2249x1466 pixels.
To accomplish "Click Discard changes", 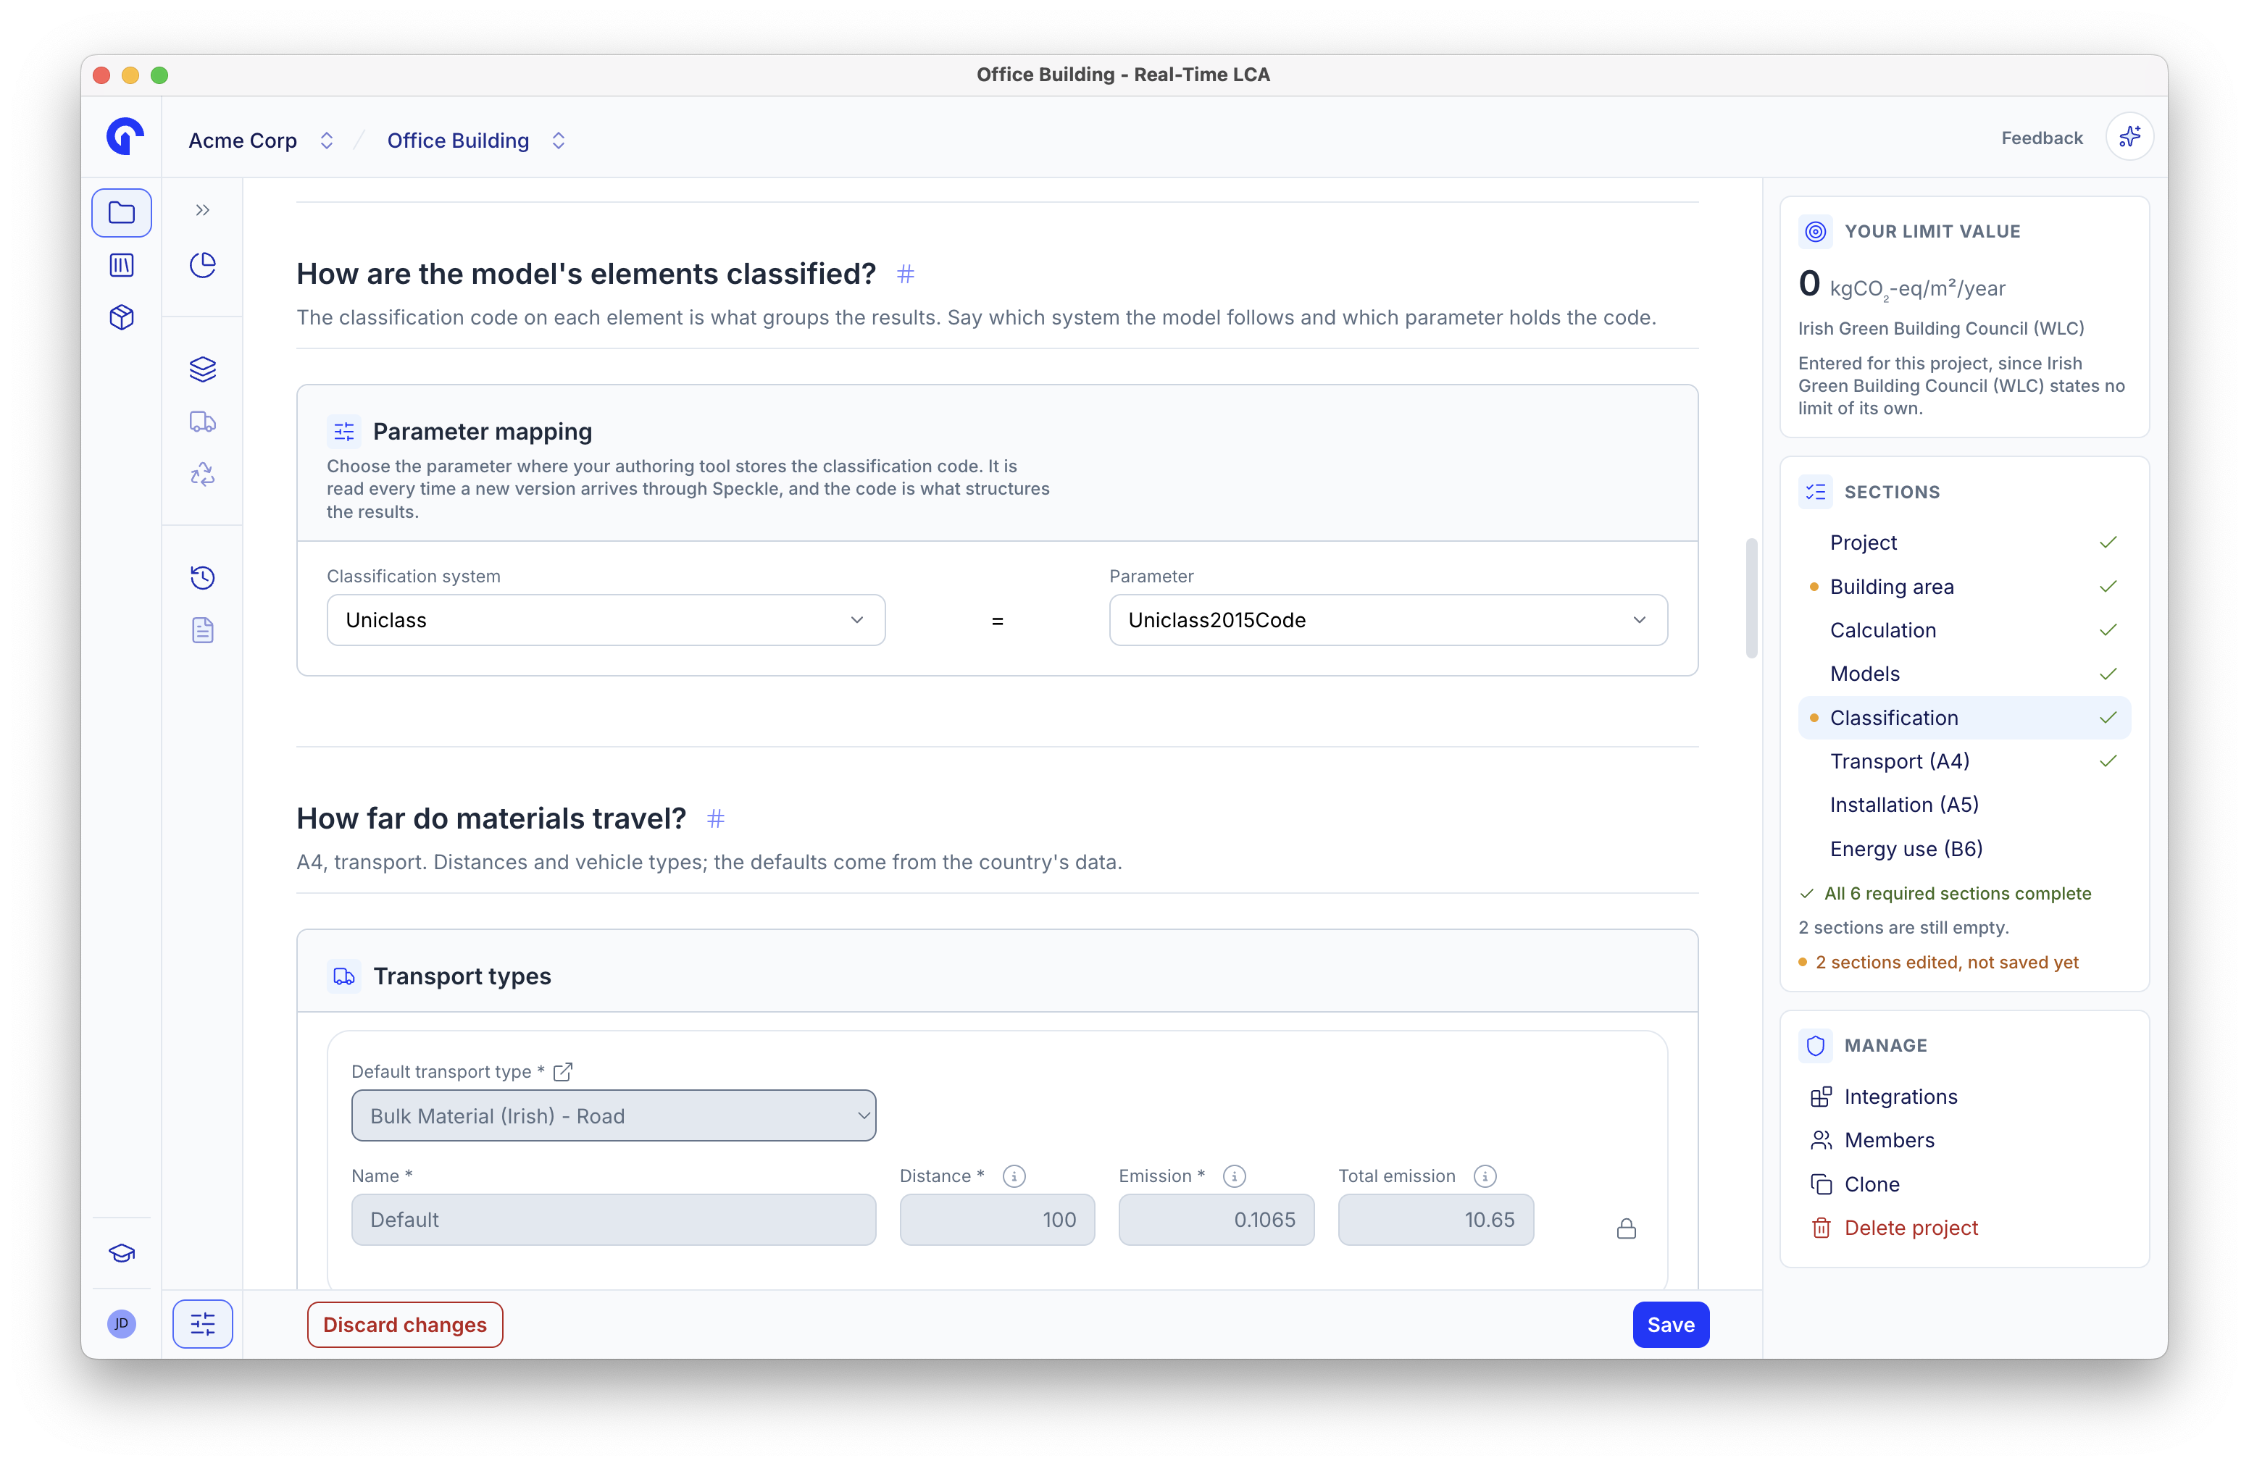I will coord(404,1324).
